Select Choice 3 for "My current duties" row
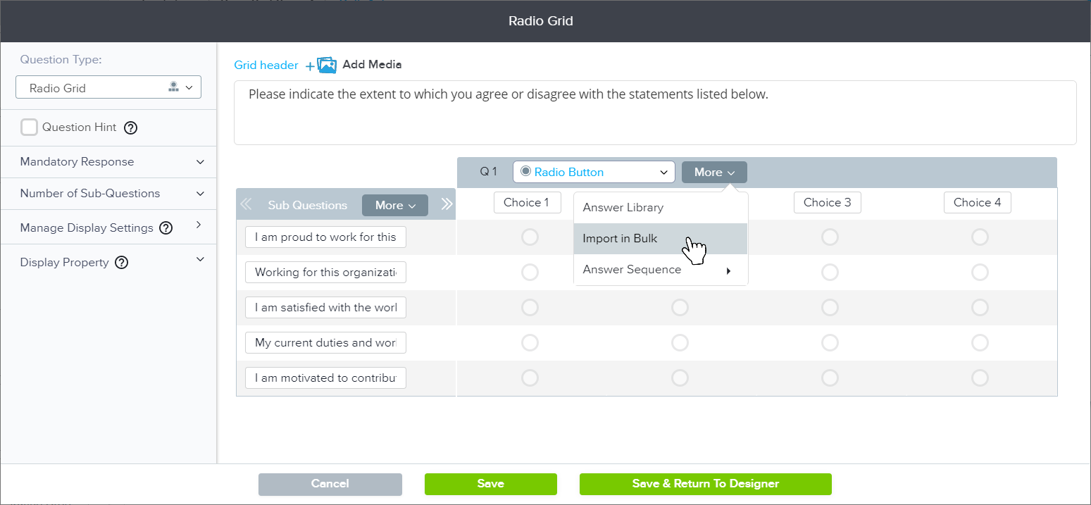This screenshot has width=1091, height=505. coord(830,343)
